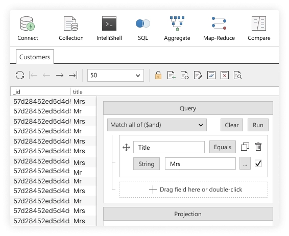Toggle the padlock read-only icon
The height and width of the screenshot is (236, 289).
coord(158,75)
